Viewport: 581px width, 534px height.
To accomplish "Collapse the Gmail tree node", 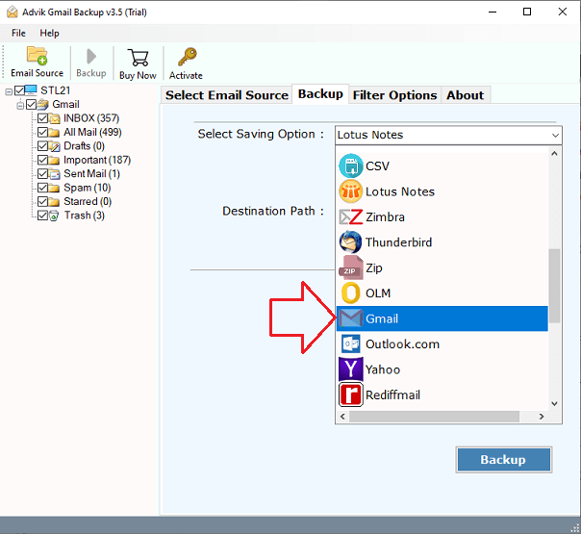I will click(x=20, y=106).
